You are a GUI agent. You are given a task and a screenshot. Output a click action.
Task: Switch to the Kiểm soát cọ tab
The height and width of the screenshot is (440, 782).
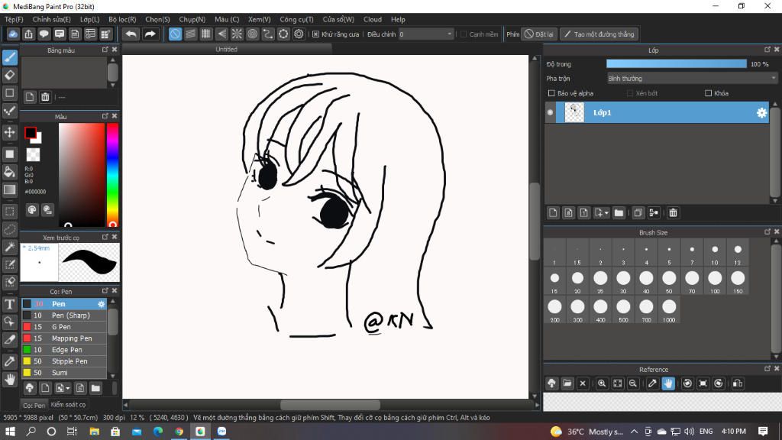tap(69, 404)
